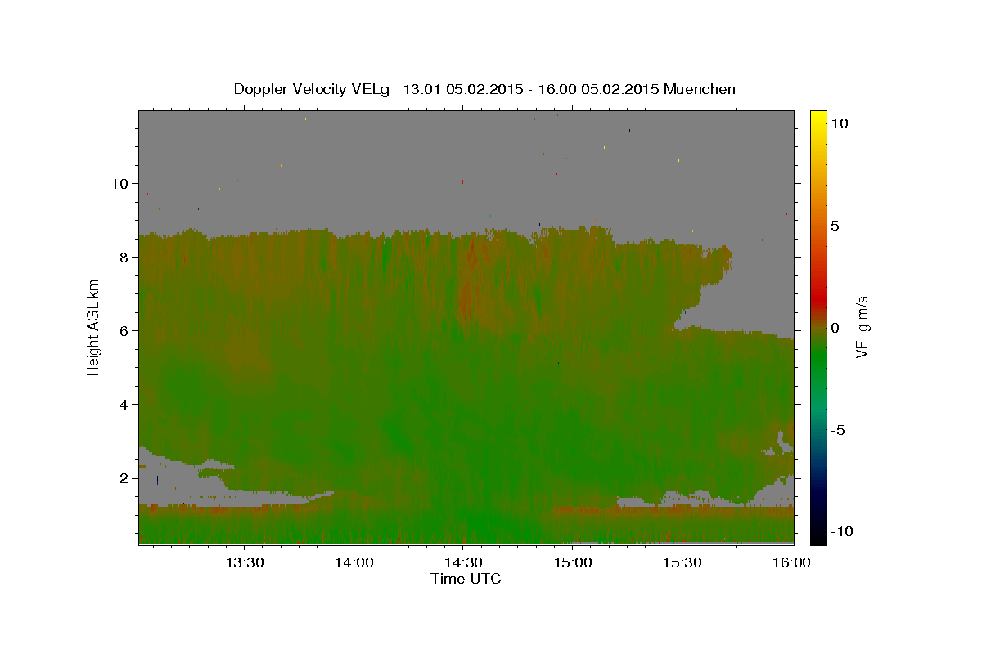Click the plot title 'Doppler Velocity VELg'
The image size is (982, 654).
312,89
